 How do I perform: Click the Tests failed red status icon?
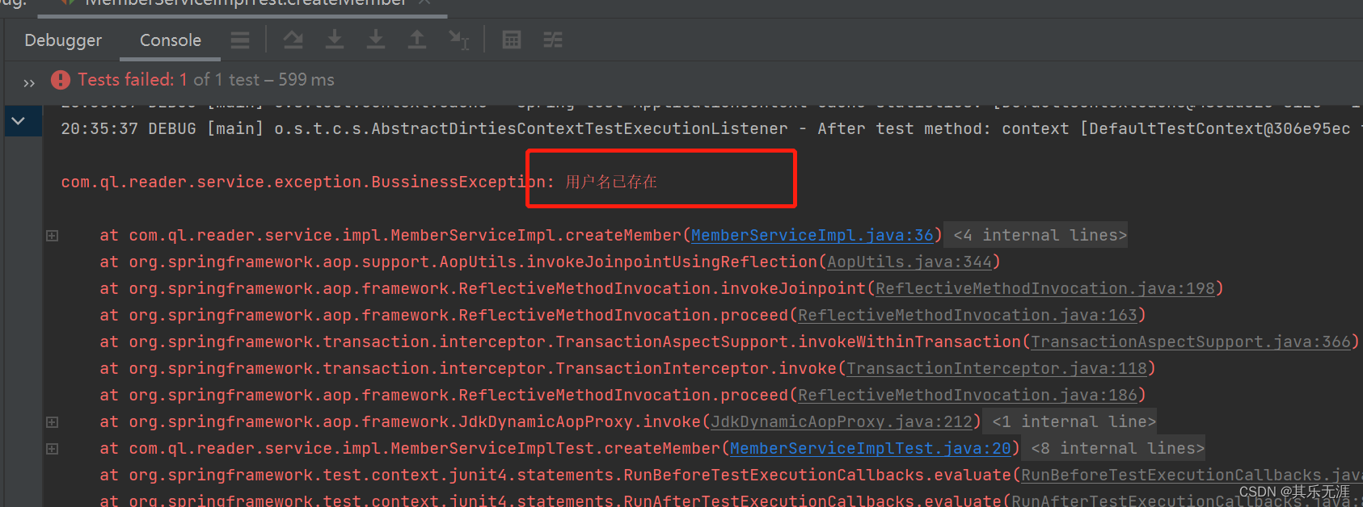point(61,79)
